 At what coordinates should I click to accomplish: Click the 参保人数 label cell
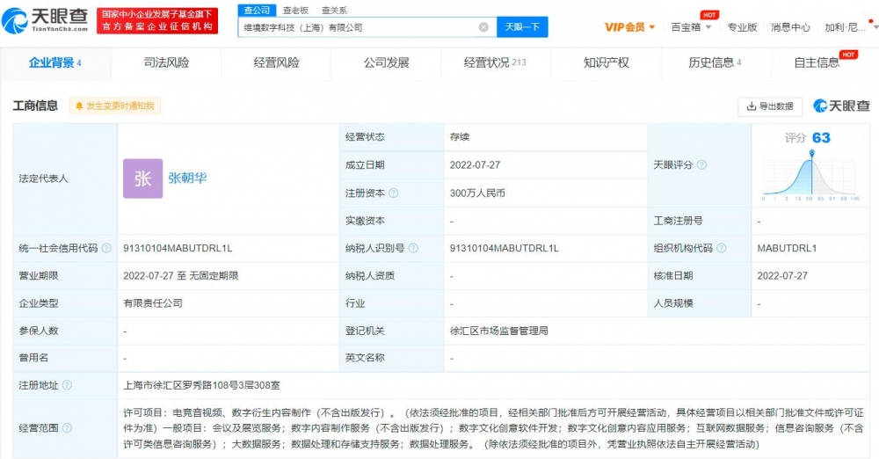coord(65,331)
